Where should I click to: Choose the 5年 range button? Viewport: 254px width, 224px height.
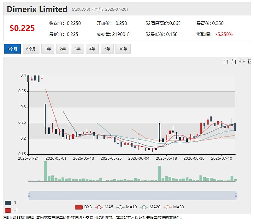pos(107,49)
